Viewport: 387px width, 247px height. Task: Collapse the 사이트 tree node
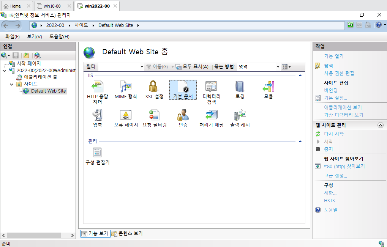12,84
